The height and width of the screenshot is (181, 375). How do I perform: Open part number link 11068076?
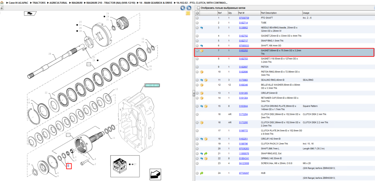(244, 154)
